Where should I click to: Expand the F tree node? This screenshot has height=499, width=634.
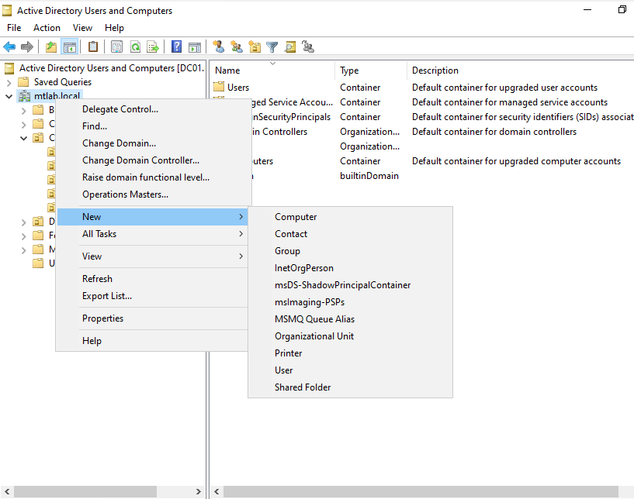[23, 236]
